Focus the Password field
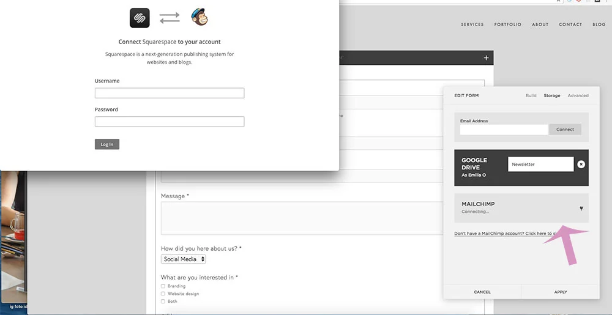This screenshot has width=612, height=315. [x=170, y=122]
